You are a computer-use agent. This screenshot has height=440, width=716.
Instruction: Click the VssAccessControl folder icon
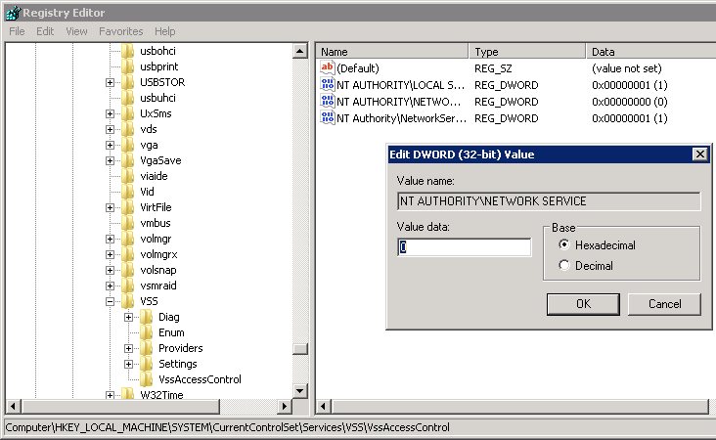[x=146, y=379]
